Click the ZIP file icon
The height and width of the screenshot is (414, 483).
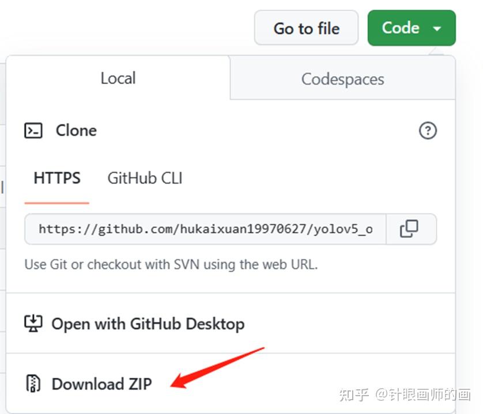33,383
